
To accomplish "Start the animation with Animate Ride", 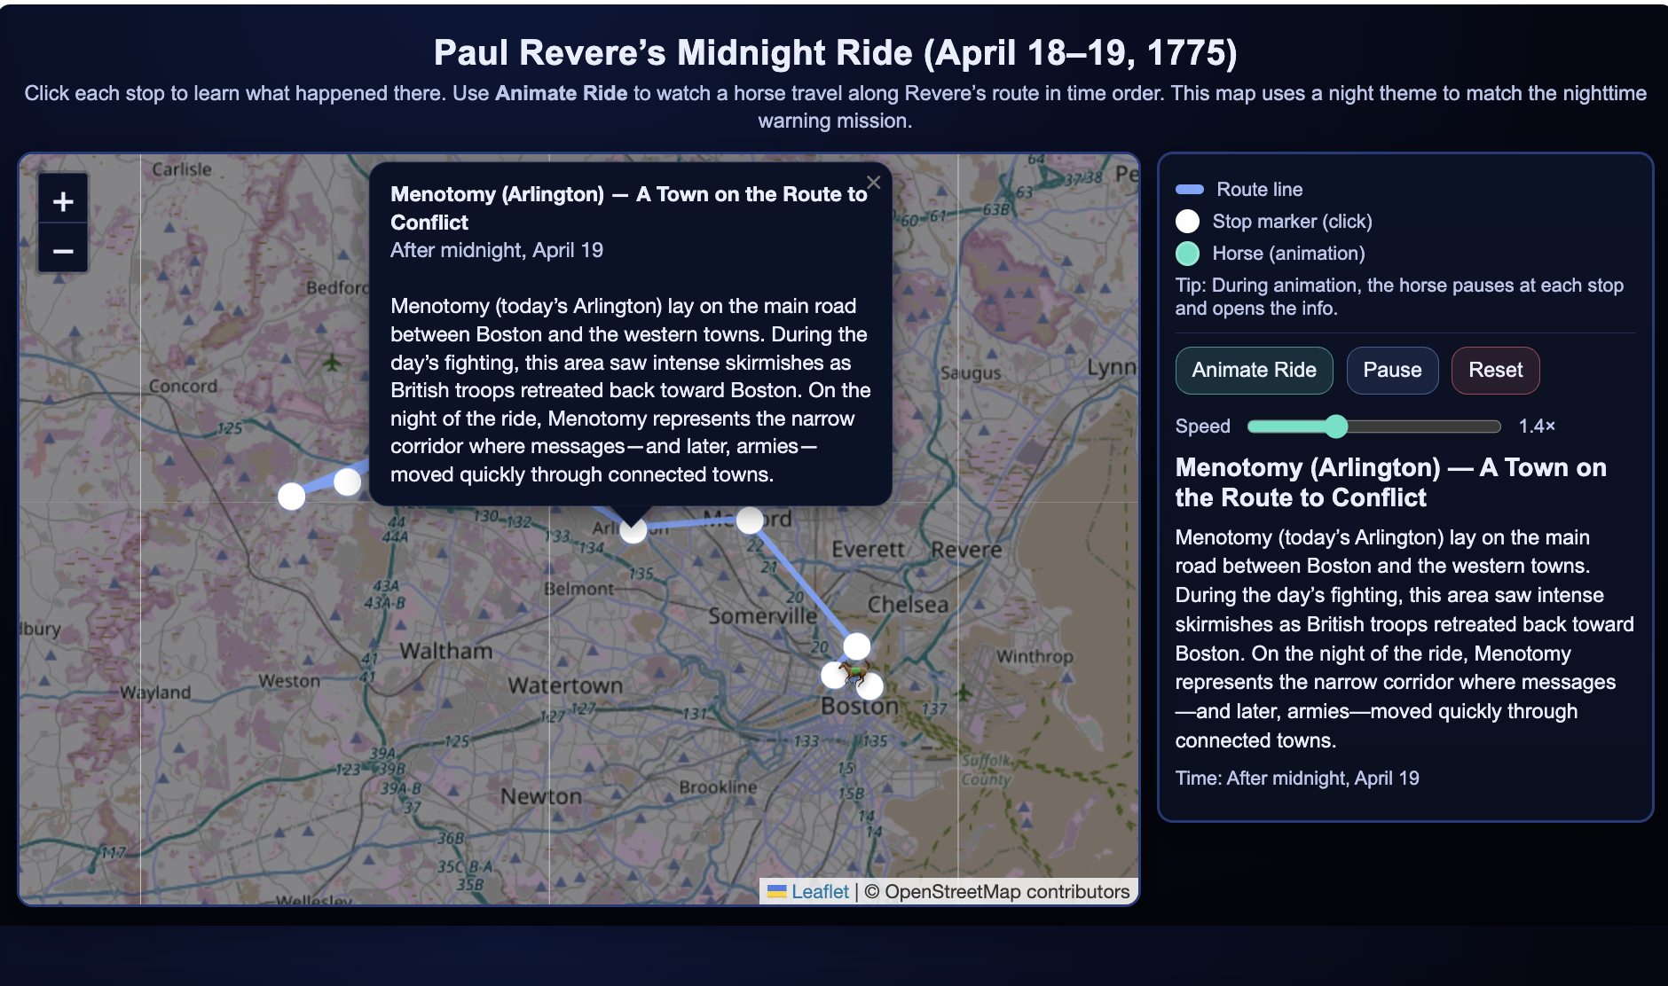I will (x=1254, y=370).
